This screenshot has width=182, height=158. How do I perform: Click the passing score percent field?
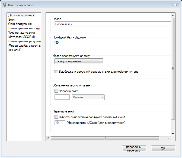point(67,43)
